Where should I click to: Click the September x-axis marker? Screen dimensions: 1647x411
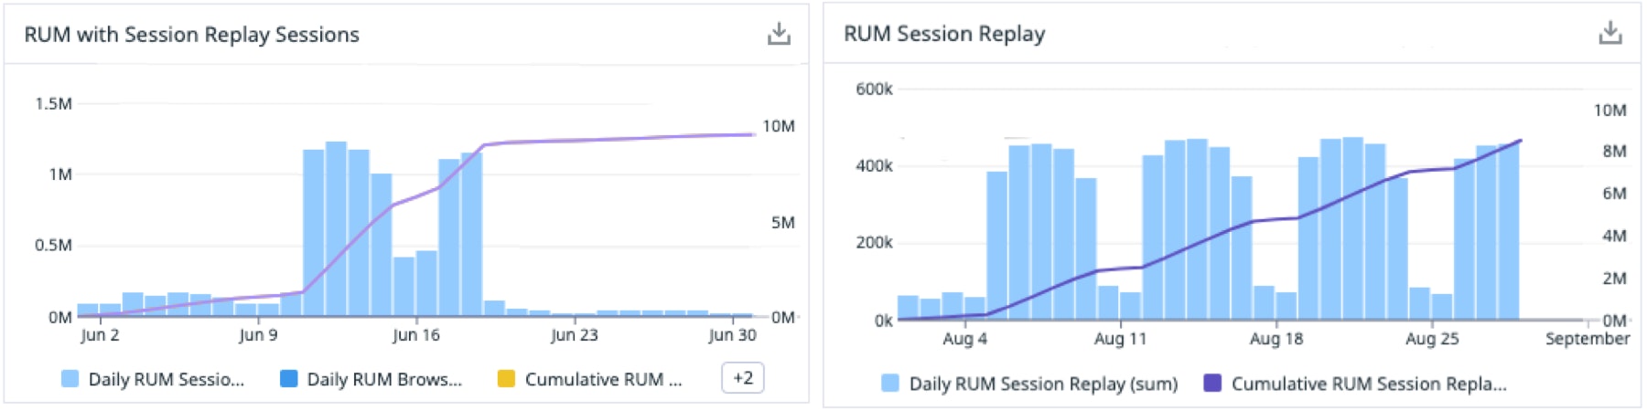coord(1587,339)
